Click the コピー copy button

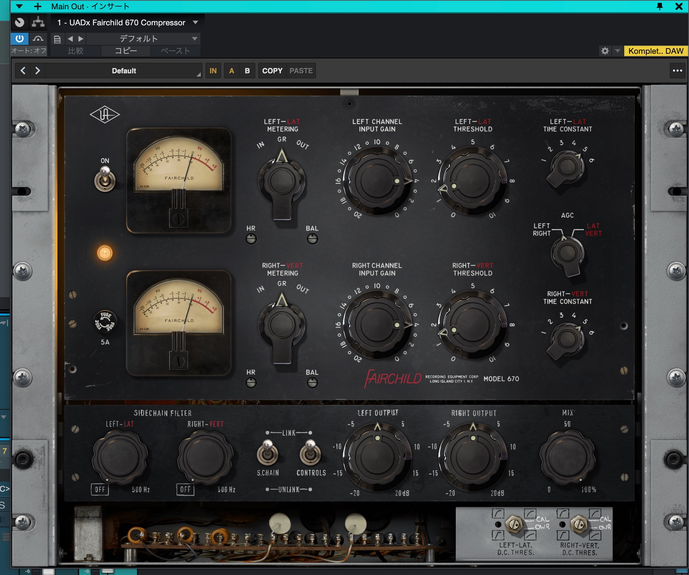point(126,51)
